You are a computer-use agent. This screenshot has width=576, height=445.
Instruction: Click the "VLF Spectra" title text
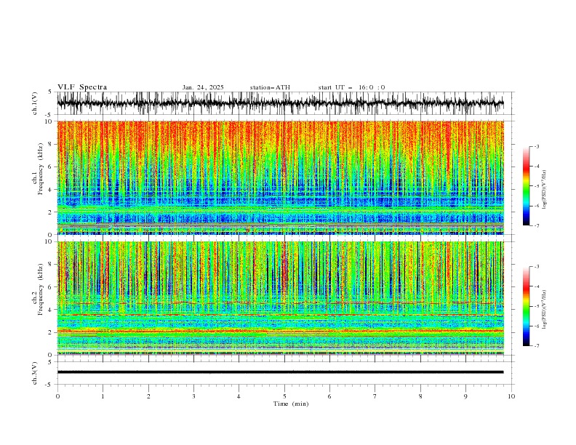point(82,87)
